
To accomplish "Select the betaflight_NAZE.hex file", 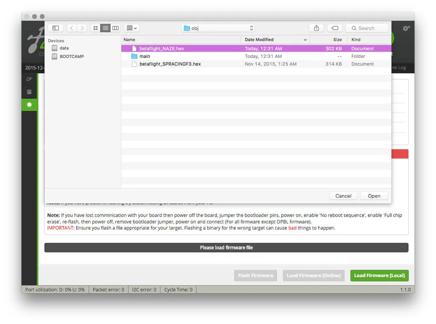I will pos(162,49).
